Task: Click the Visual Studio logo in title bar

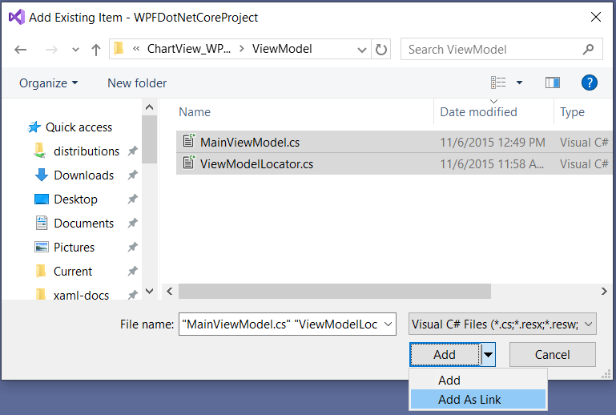Action: pyautogui.click(x=17, y=17)
